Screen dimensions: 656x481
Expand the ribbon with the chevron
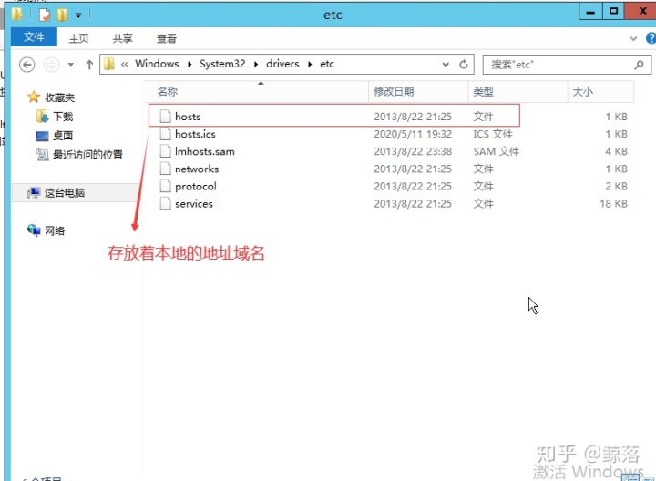coord(633,38)
